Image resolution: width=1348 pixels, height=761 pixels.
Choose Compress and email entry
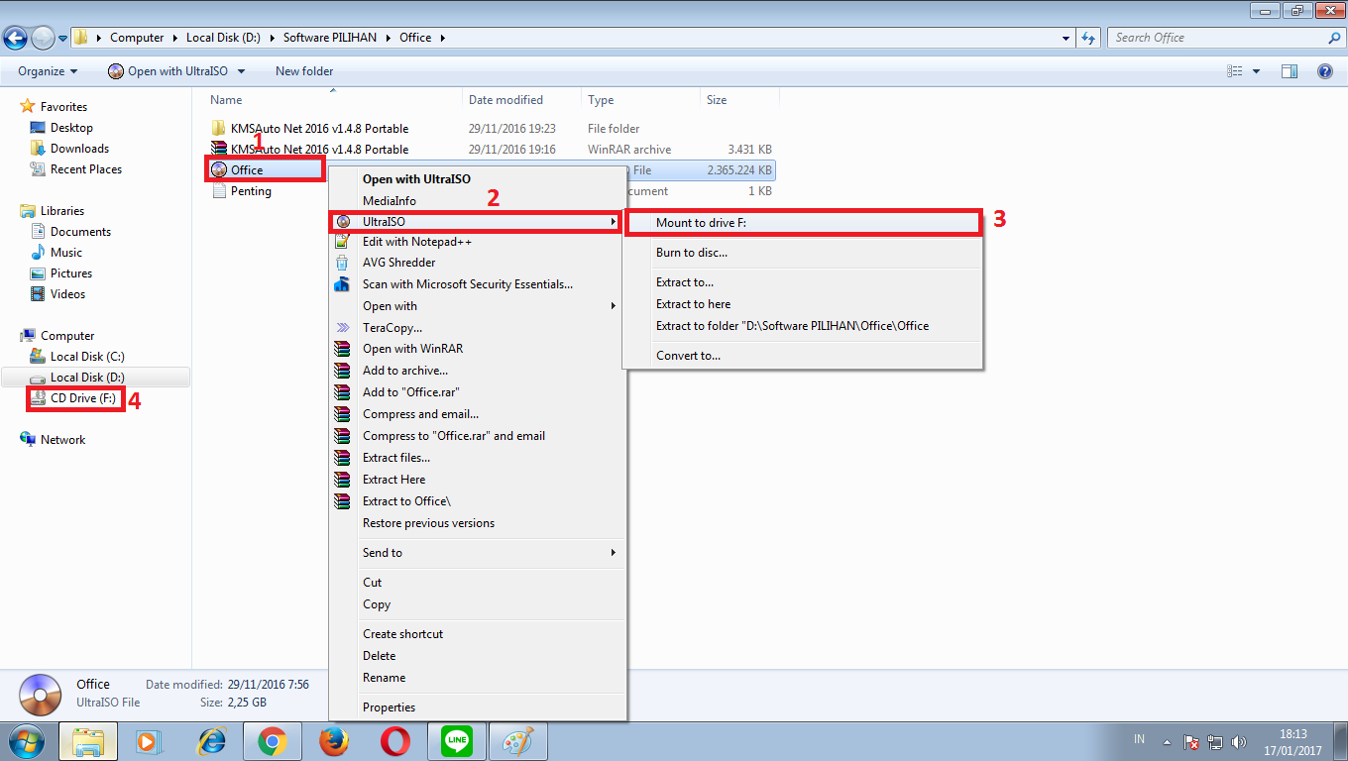[479, 414]
